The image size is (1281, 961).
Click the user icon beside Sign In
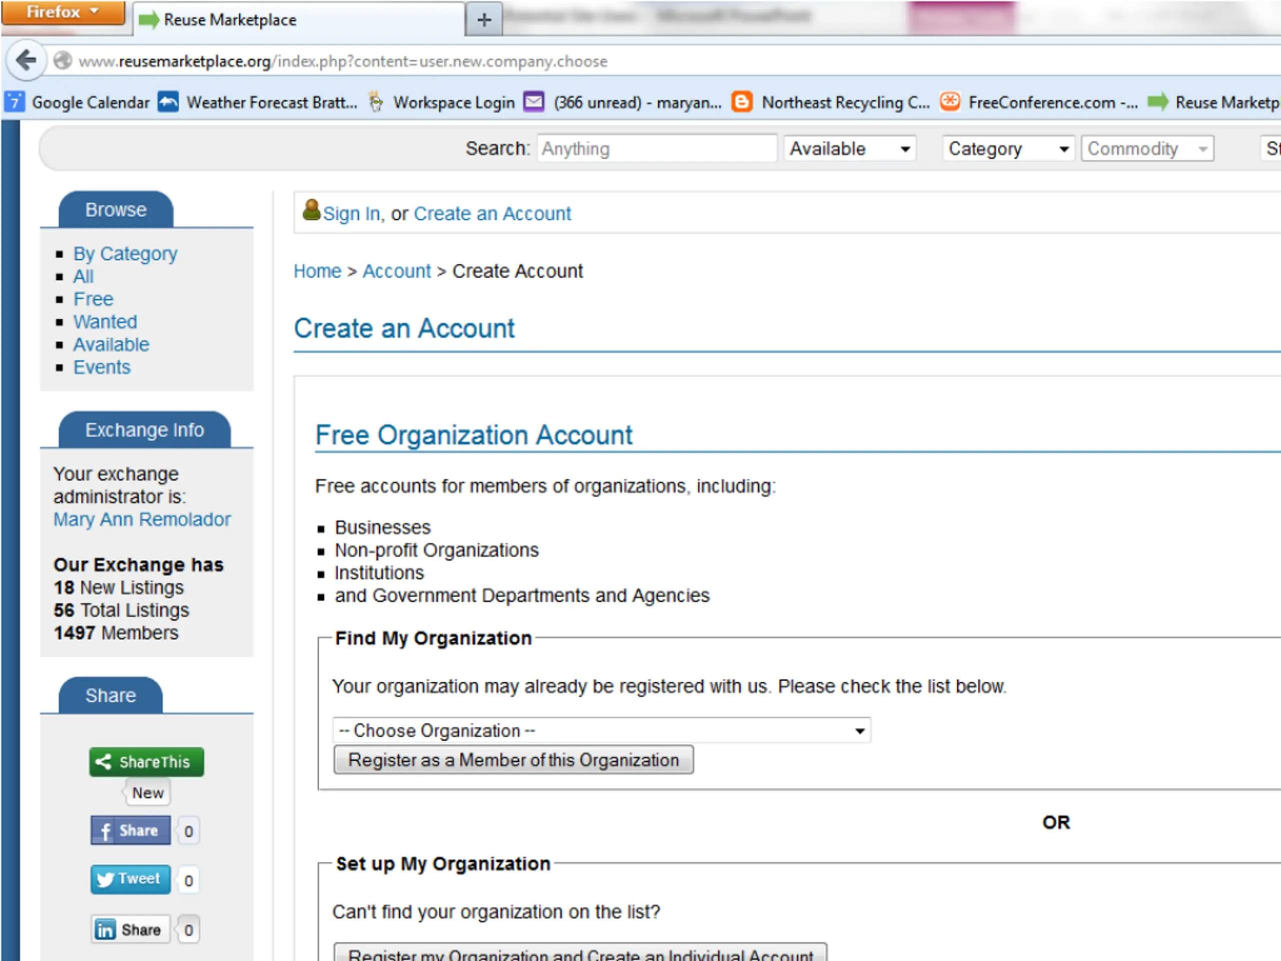[312, 210]
